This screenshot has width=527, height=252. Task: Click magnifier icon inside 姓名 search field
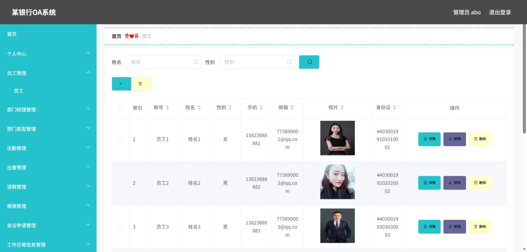196,62
